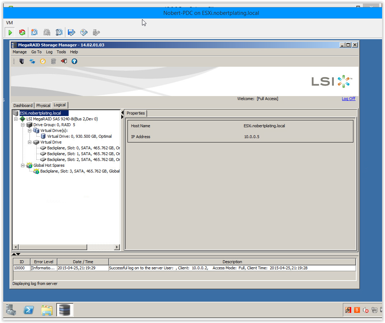Select Drive Group: 0, RAID 5 in tree
This screenshot has height=323, width=385.
point(54,125)
